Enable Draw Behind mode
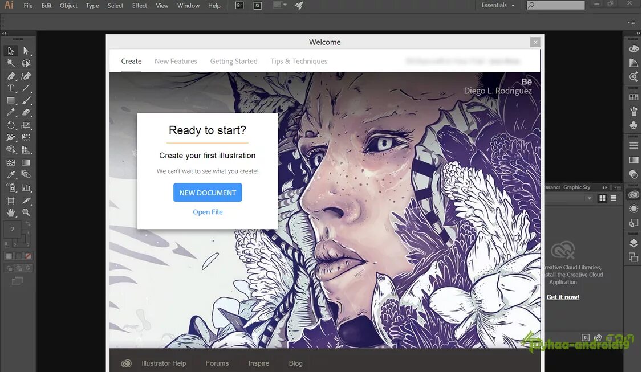This screenshot has height=372, width=642. pos(18,268)
